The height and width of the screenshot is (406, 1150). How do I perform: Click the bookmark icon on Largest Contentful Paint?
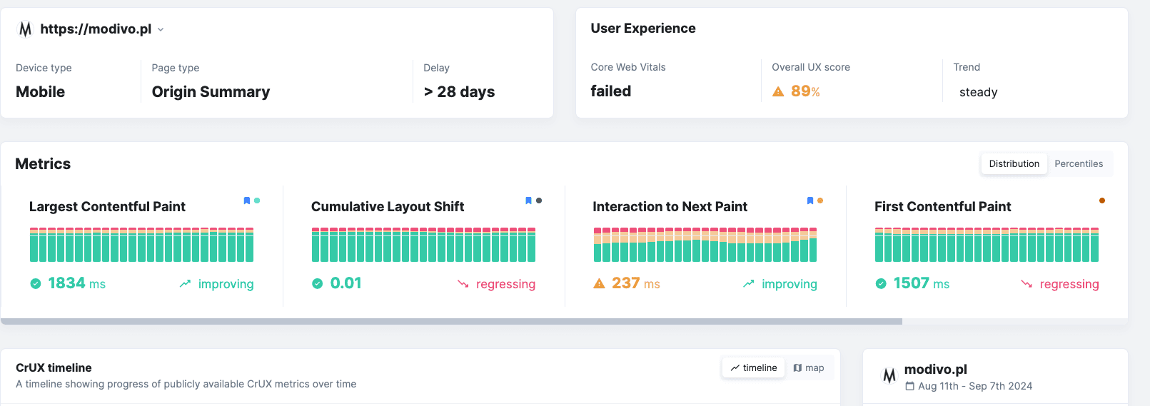(247, 201)
